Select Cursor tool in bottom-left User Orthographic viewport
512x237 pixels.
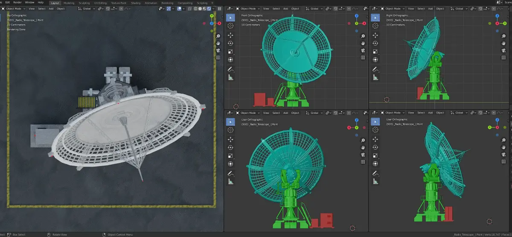pyautogui.click(x=230, y=130)
